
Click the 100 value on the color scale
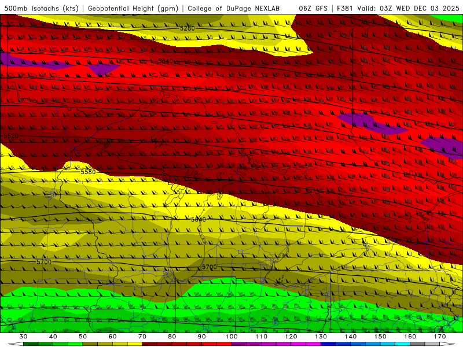pos(231,337)
